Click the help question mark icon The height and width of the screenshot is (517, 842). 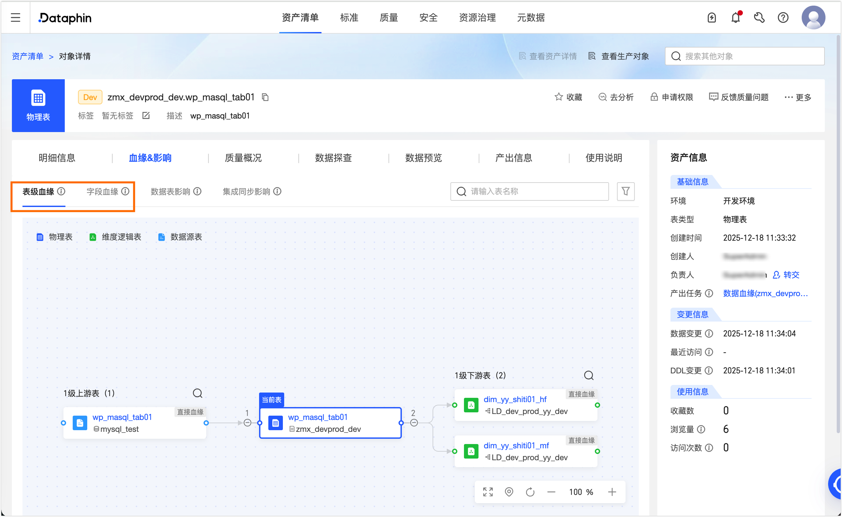[x=783, y=17]
